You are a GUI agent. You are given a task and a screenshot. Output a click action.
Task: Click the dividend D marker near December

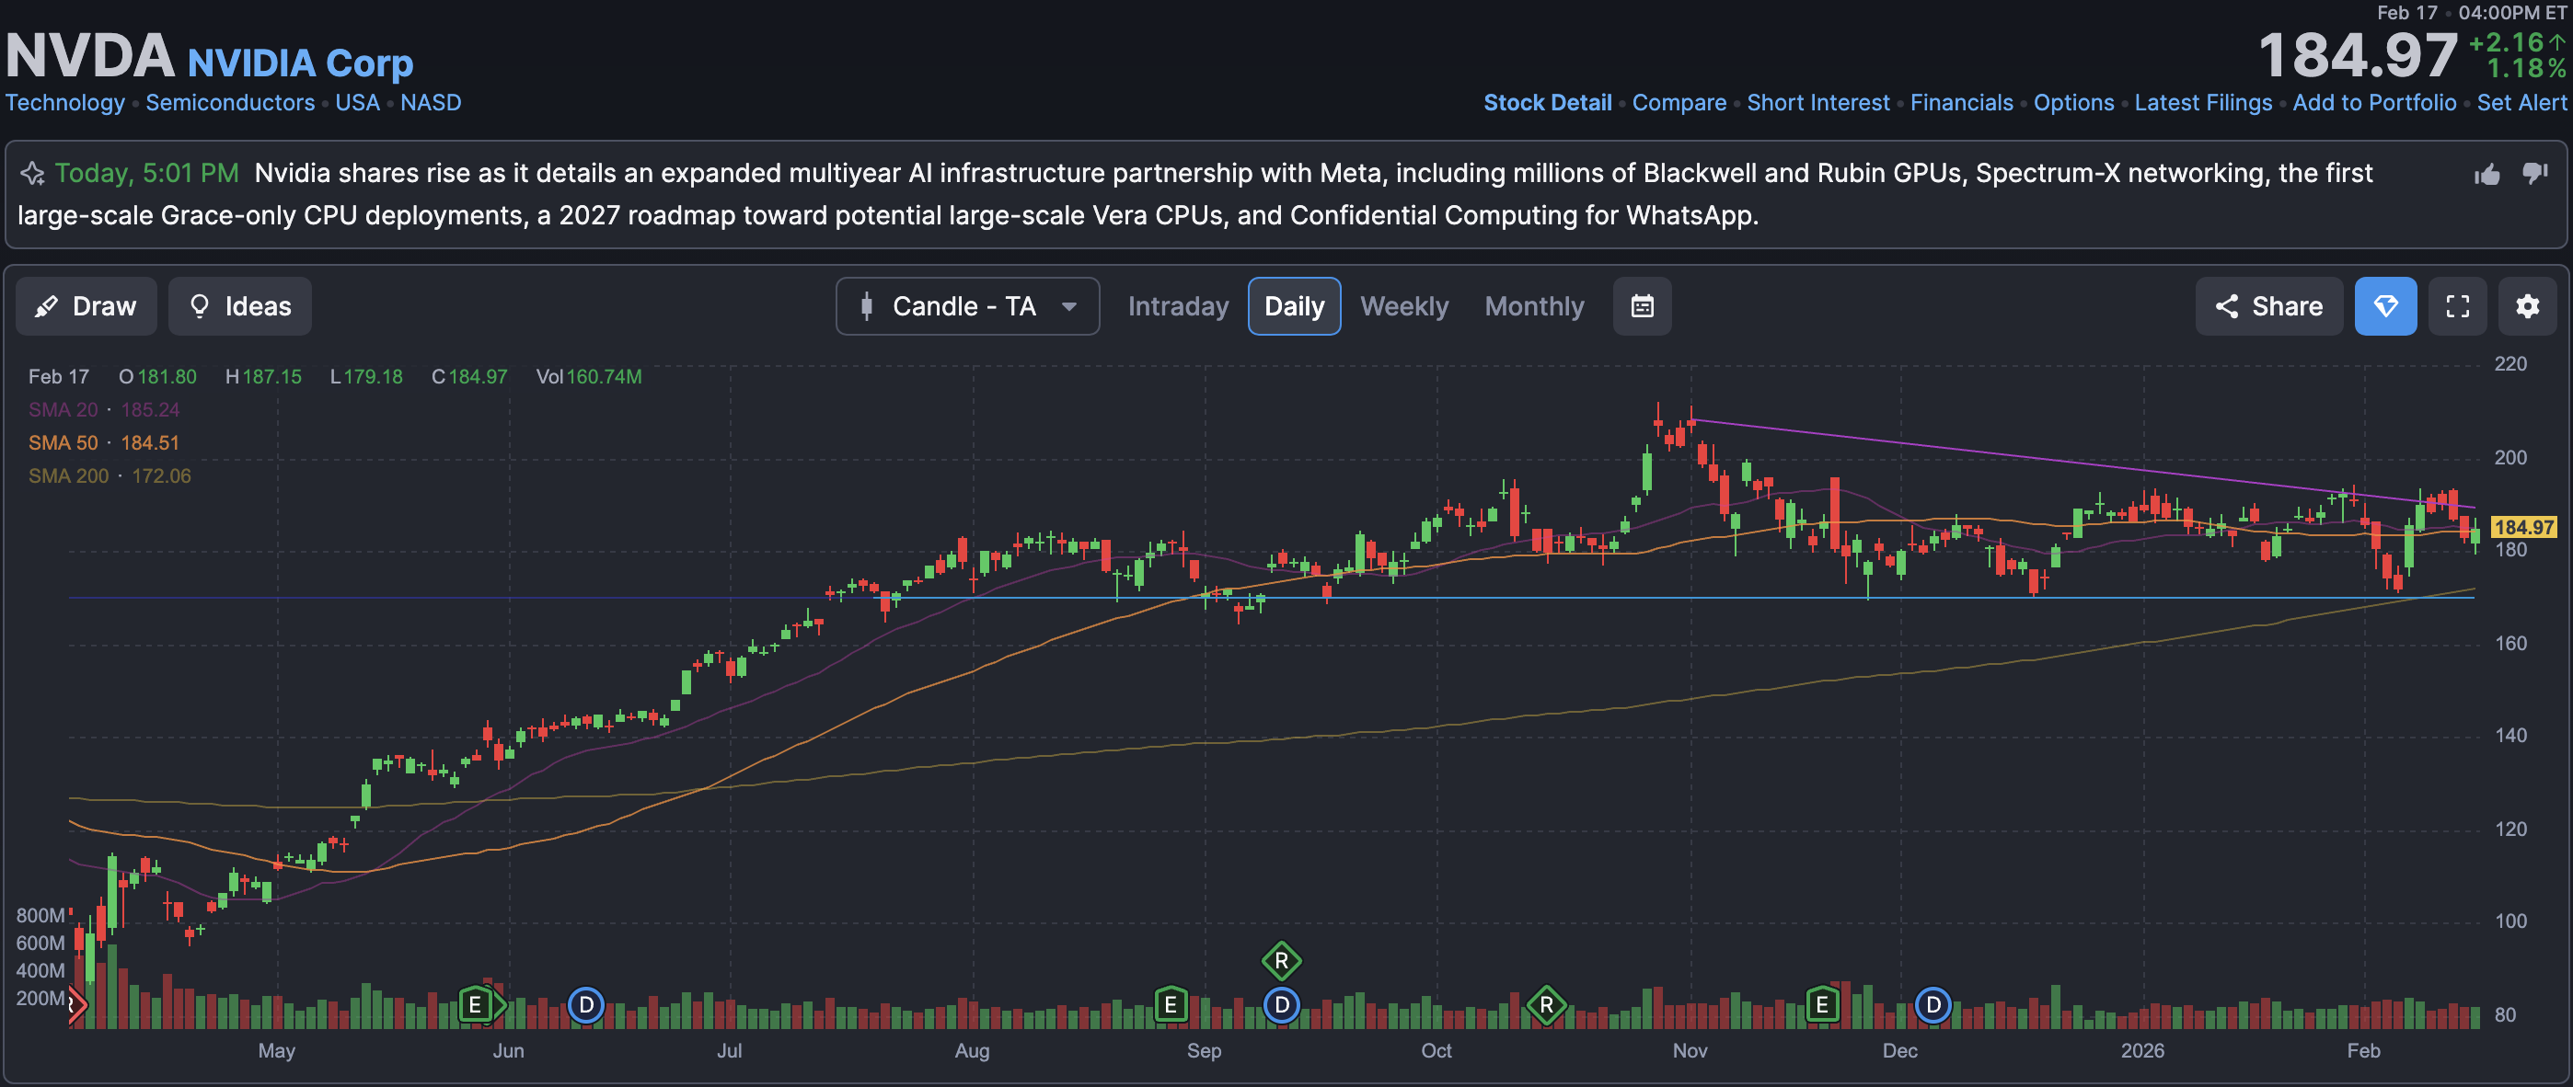tap(1933, 1005)
